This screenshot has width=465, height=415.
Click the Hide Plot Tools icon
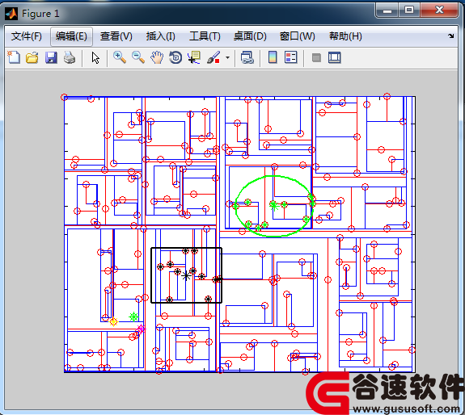point(316,57)
